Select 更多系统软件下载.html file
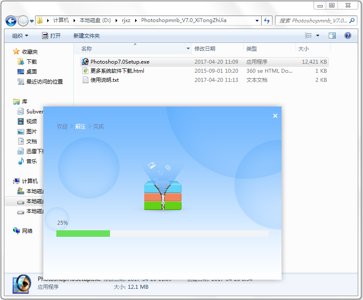 pos(117,71)
